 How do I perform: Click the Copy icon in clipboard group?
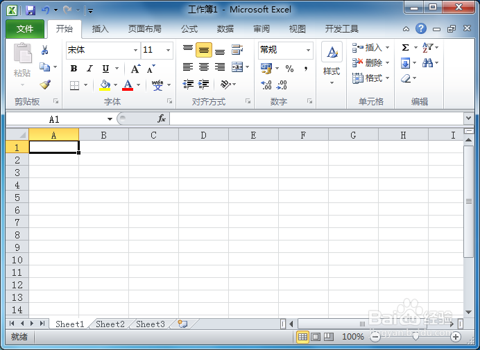44,67
